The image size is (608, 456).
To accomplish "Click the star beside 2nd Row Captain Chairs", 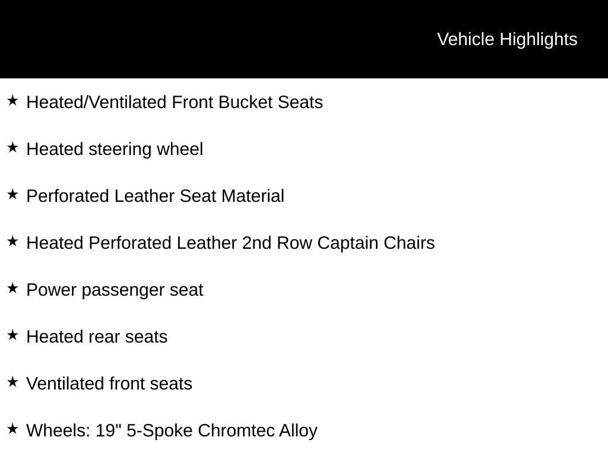I will pyautogui.click(x=12, y=242).
